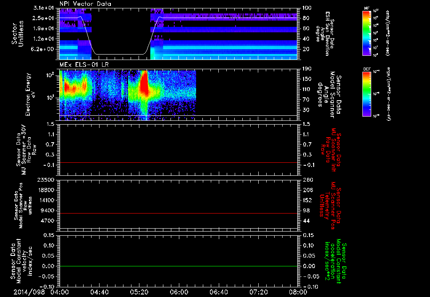Click the "Model Scanner Pos Raw unitless" label
This screenshot has height=297, width=430.
click(24, 205)
